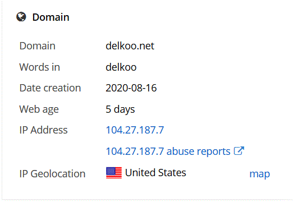Click the Domain row label
The width and height of the screenshot is (293, 202).
38,46
